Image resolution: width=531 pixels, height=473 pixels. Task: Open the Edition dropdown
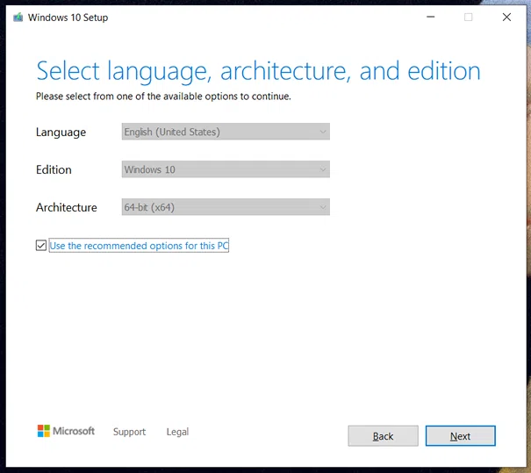226,169
